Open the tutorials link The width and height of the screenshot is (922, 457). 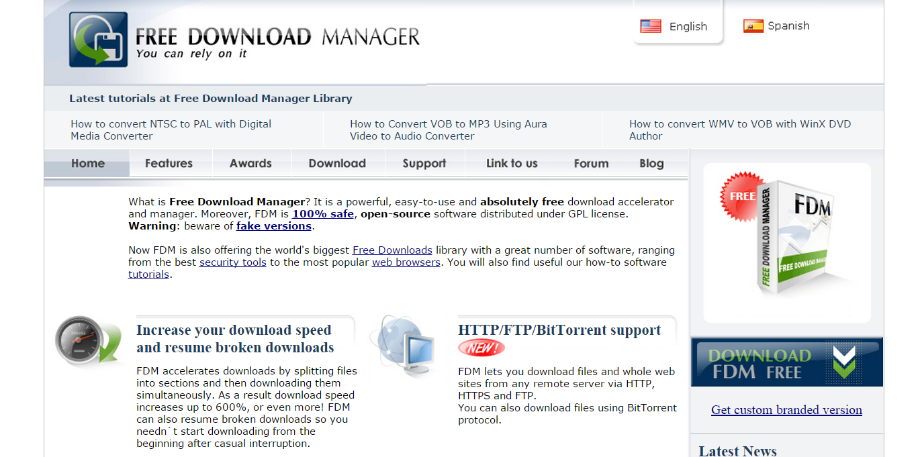(148, 274)
